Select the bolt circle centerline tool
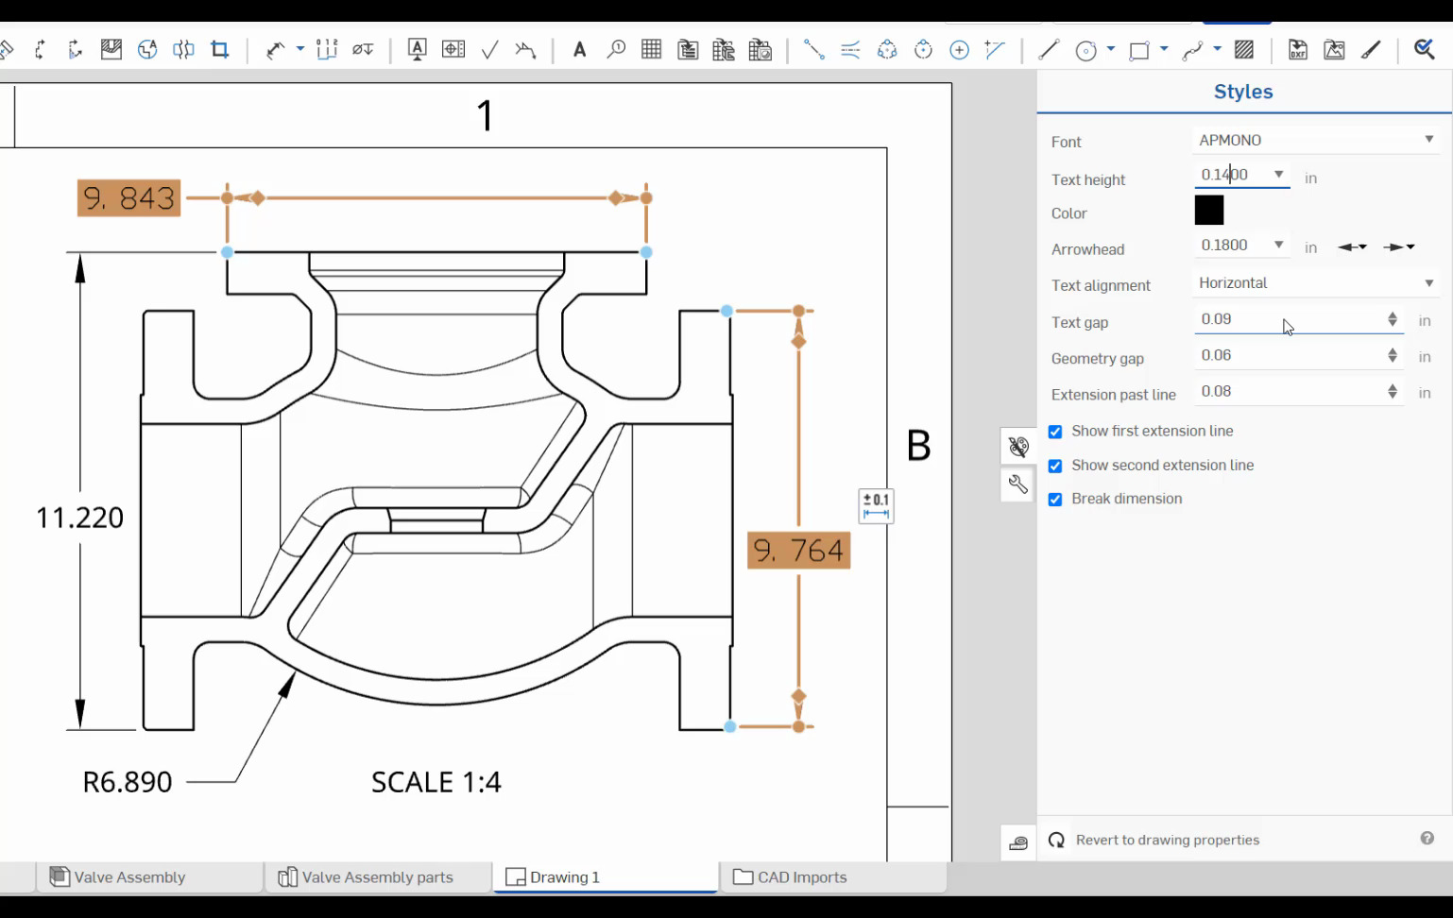Image resolution: width=1453 pixels, height=918 pixels. point(887,50)
